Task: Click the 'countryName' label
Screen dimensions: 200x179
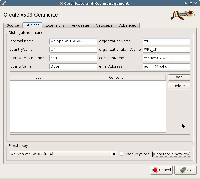Action: click(21, 50)
